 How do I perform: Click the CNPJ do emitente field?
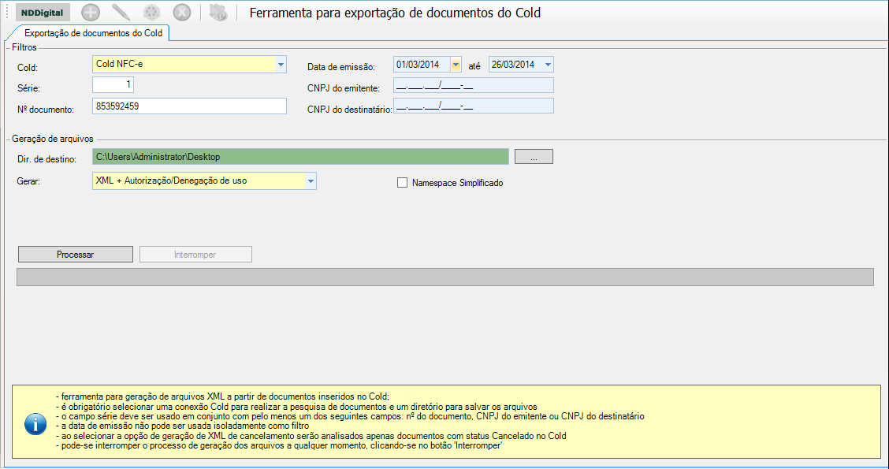pos(473,86)
